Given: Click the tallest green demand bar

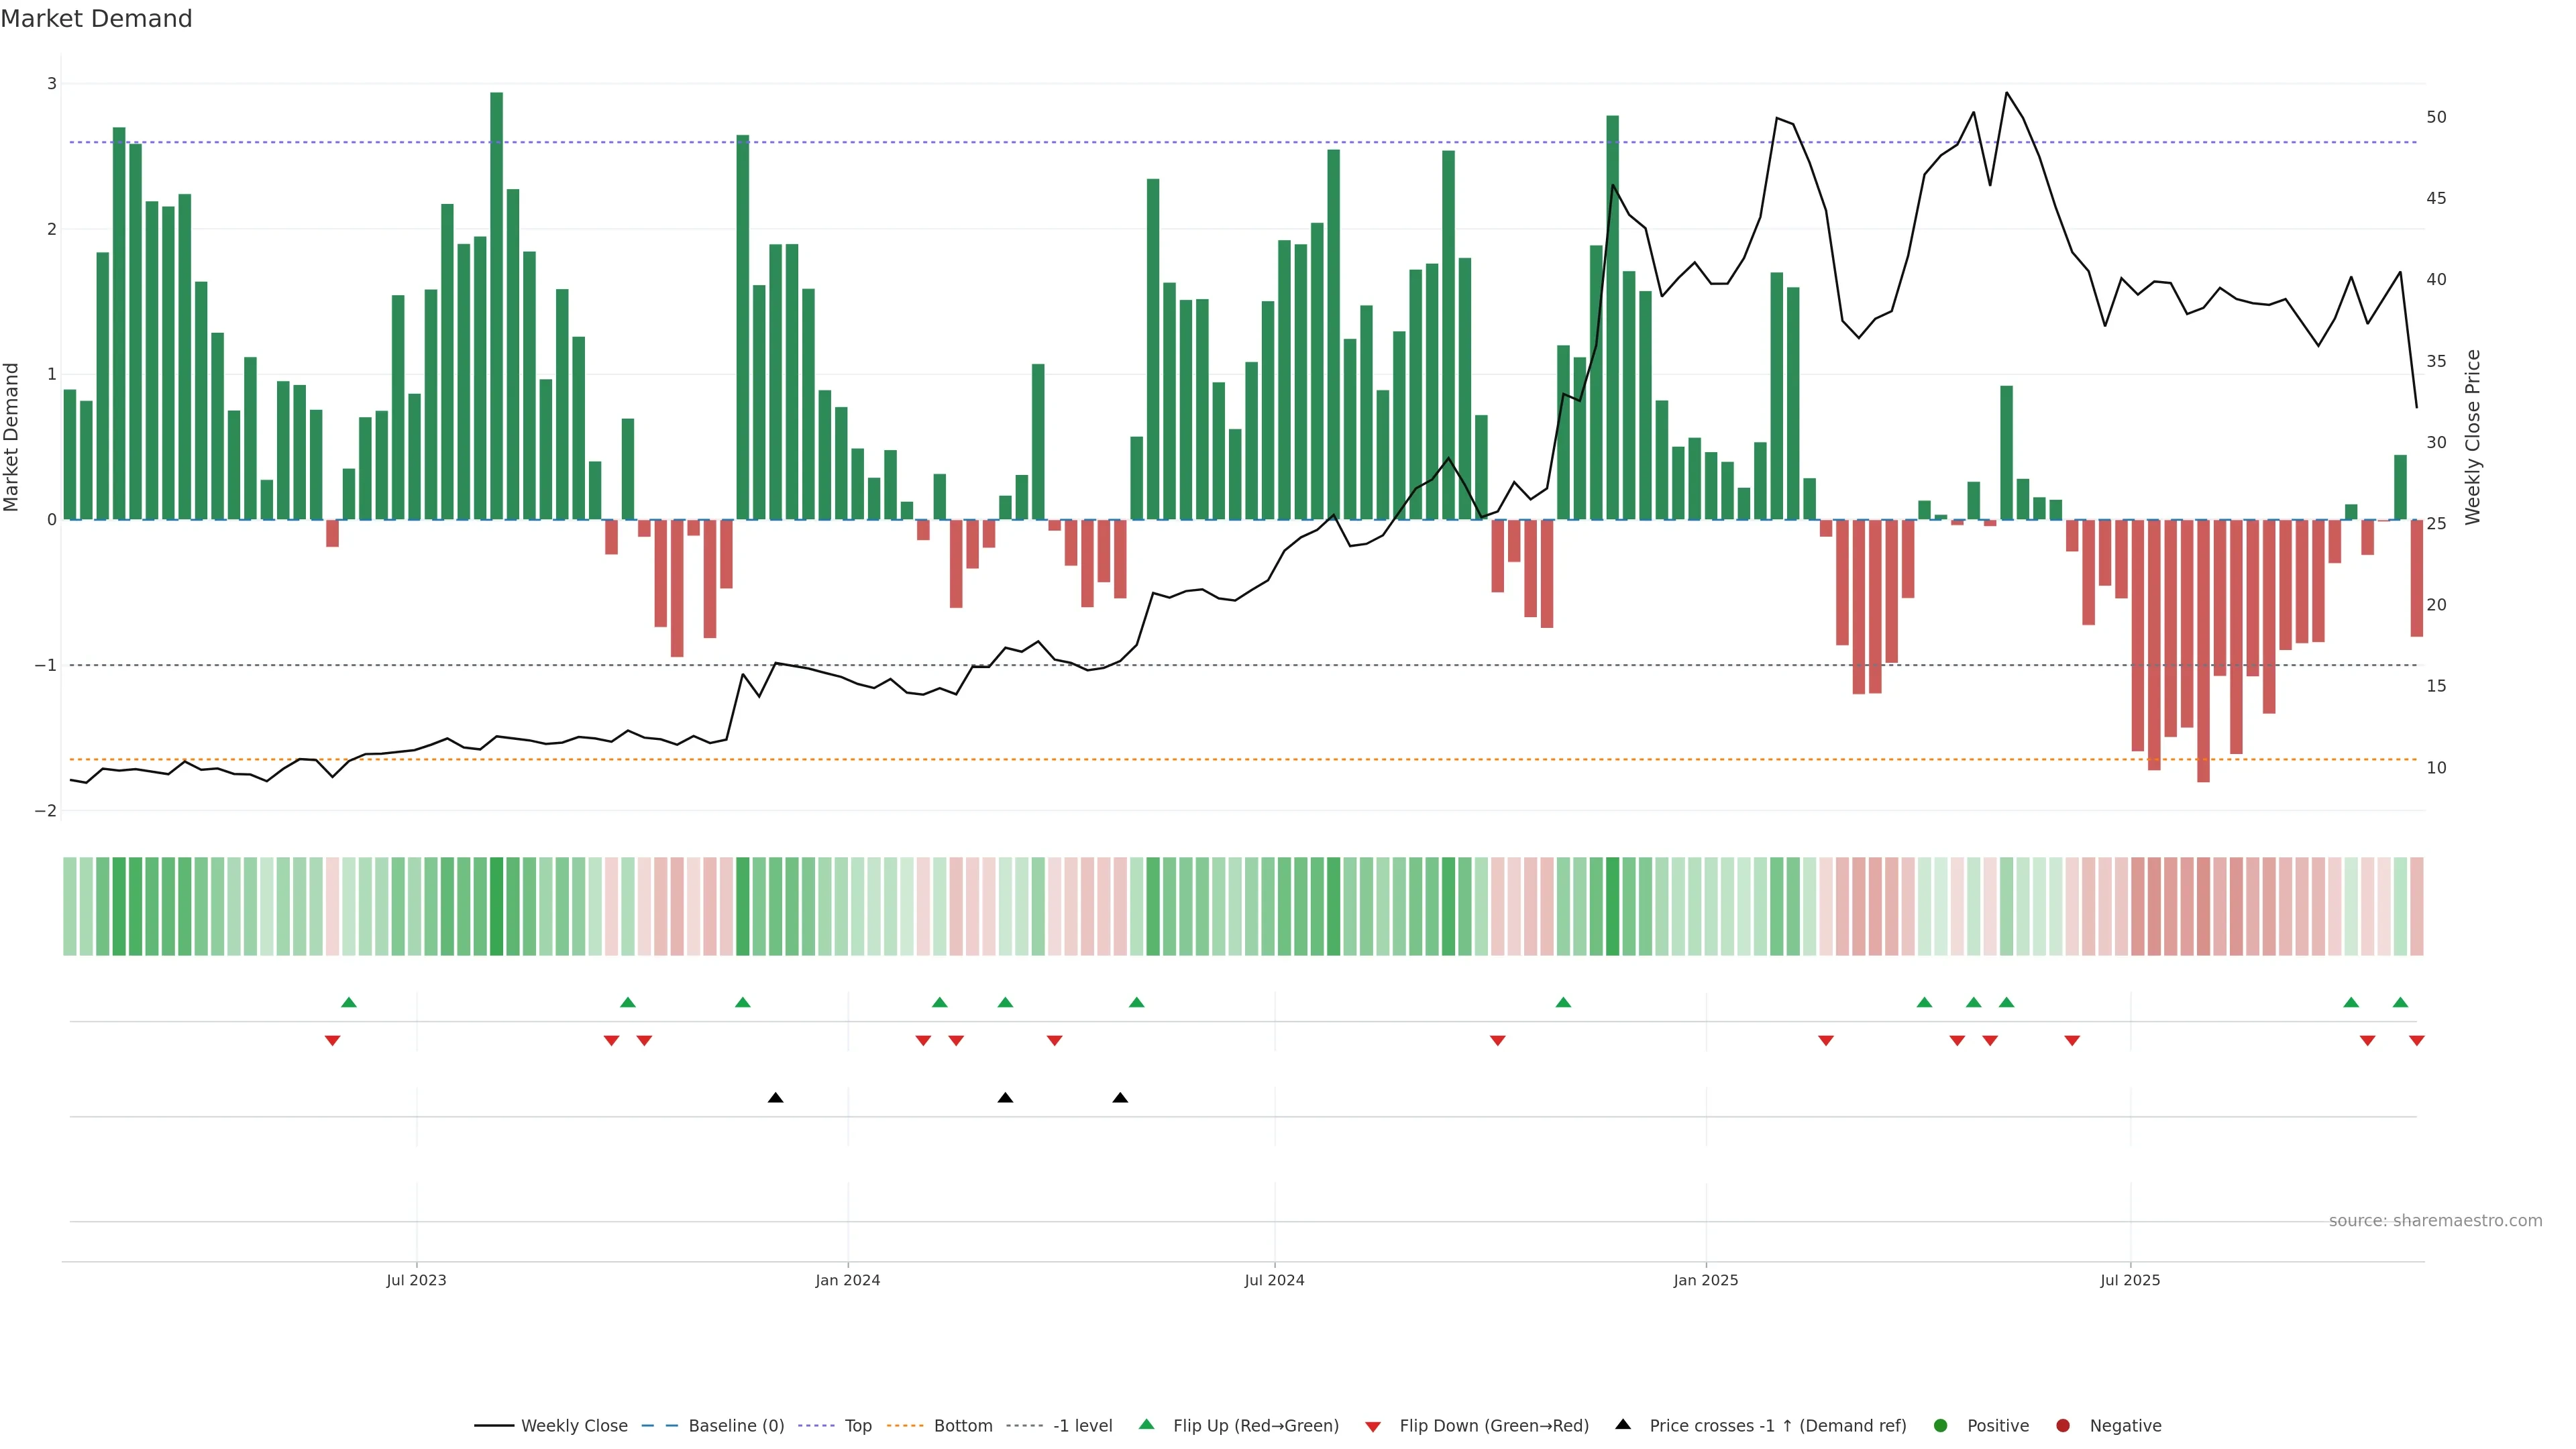Looking at the screenshot, I should 496,300.
